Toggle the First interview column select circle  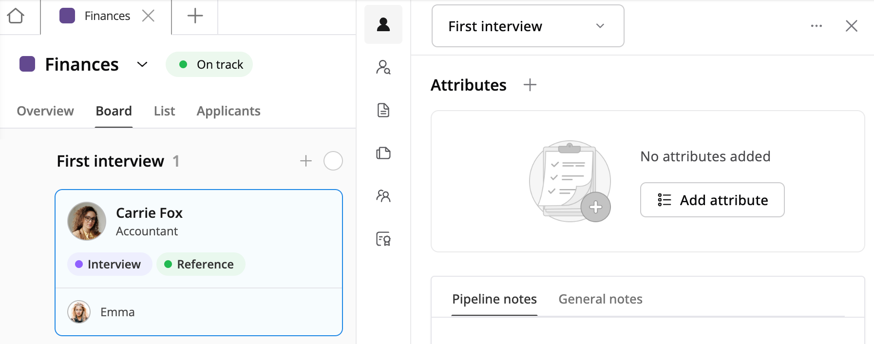[x=333, y=161]
